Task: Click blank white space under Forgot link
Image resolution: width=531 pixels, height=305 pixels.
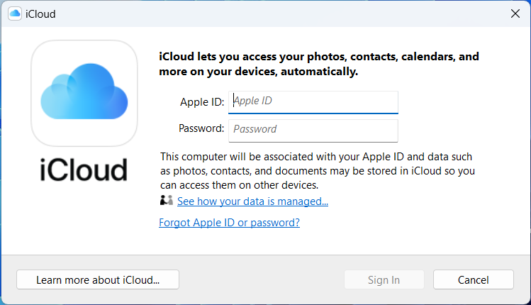Action: point(318,241)
